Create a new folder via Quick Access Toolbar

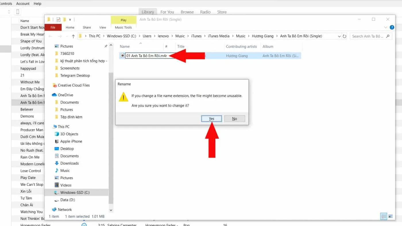pos(64,19)
